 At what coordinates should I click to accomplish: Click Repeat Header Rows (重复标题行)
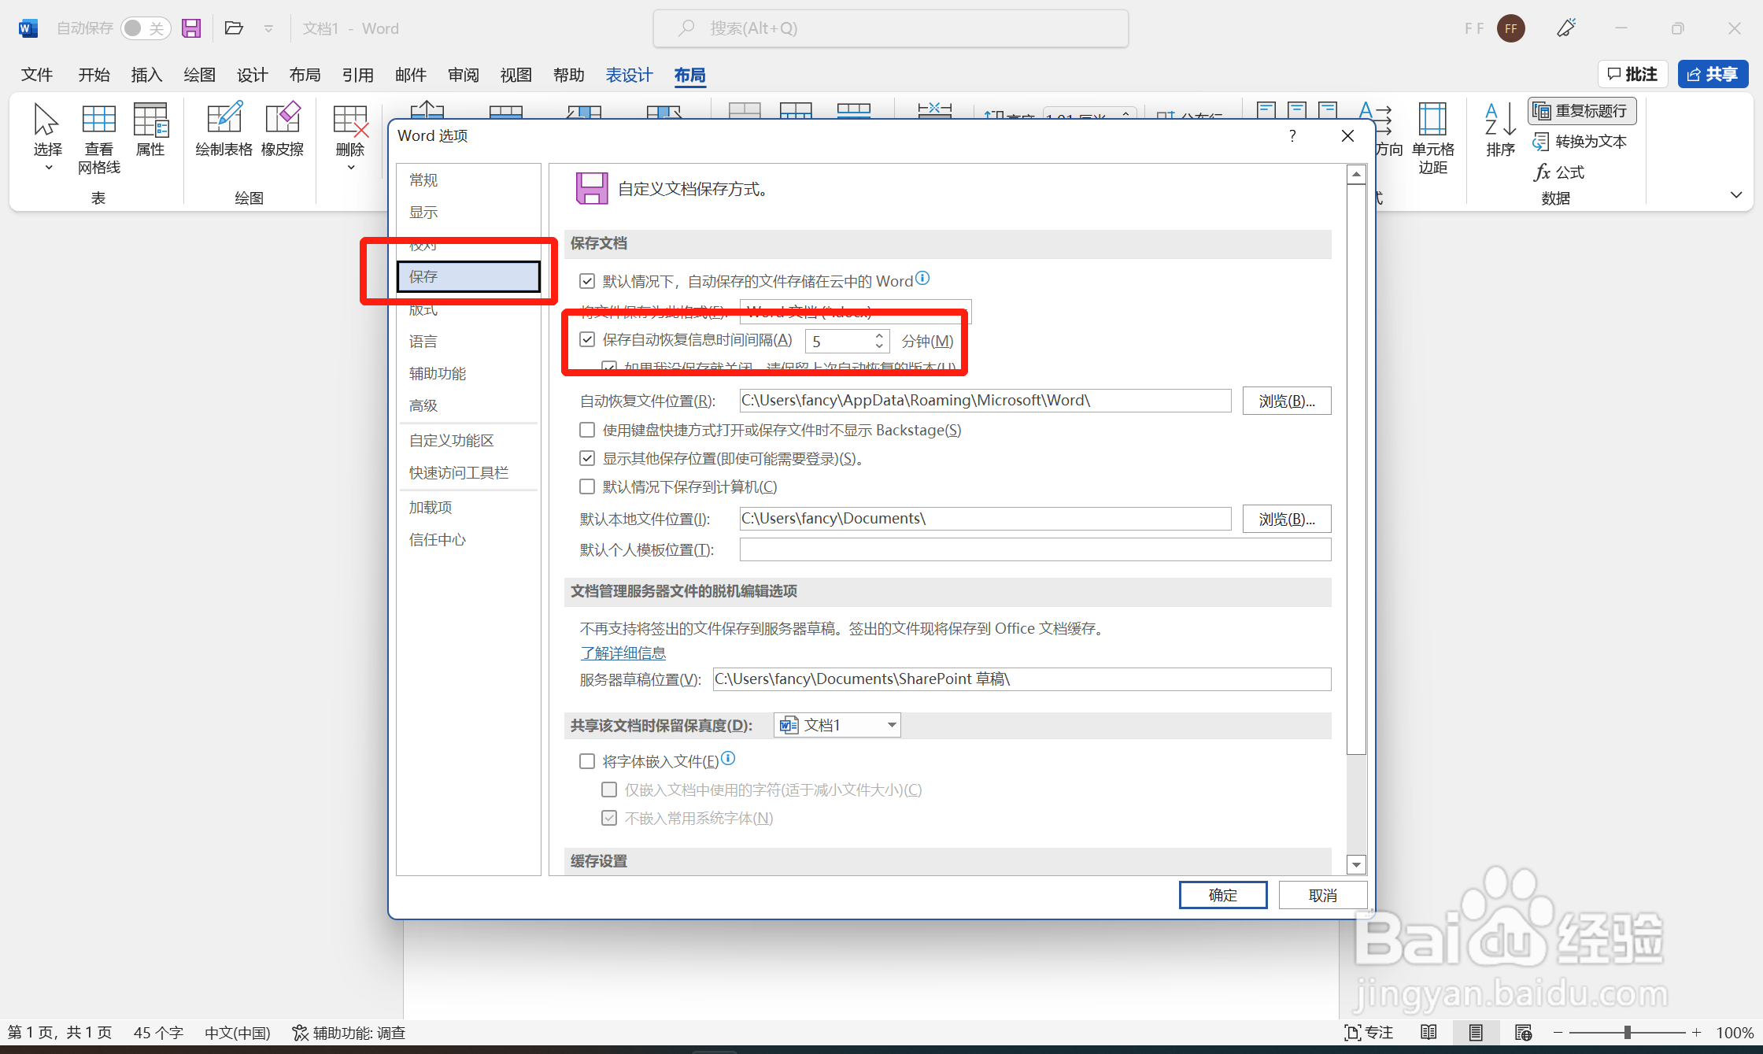coord(1582,111)
